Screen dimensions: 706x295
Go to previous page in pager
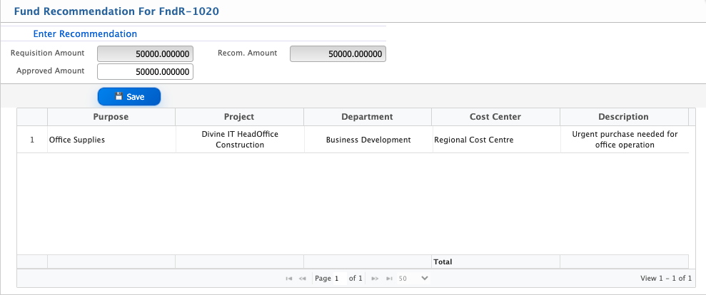302,279
